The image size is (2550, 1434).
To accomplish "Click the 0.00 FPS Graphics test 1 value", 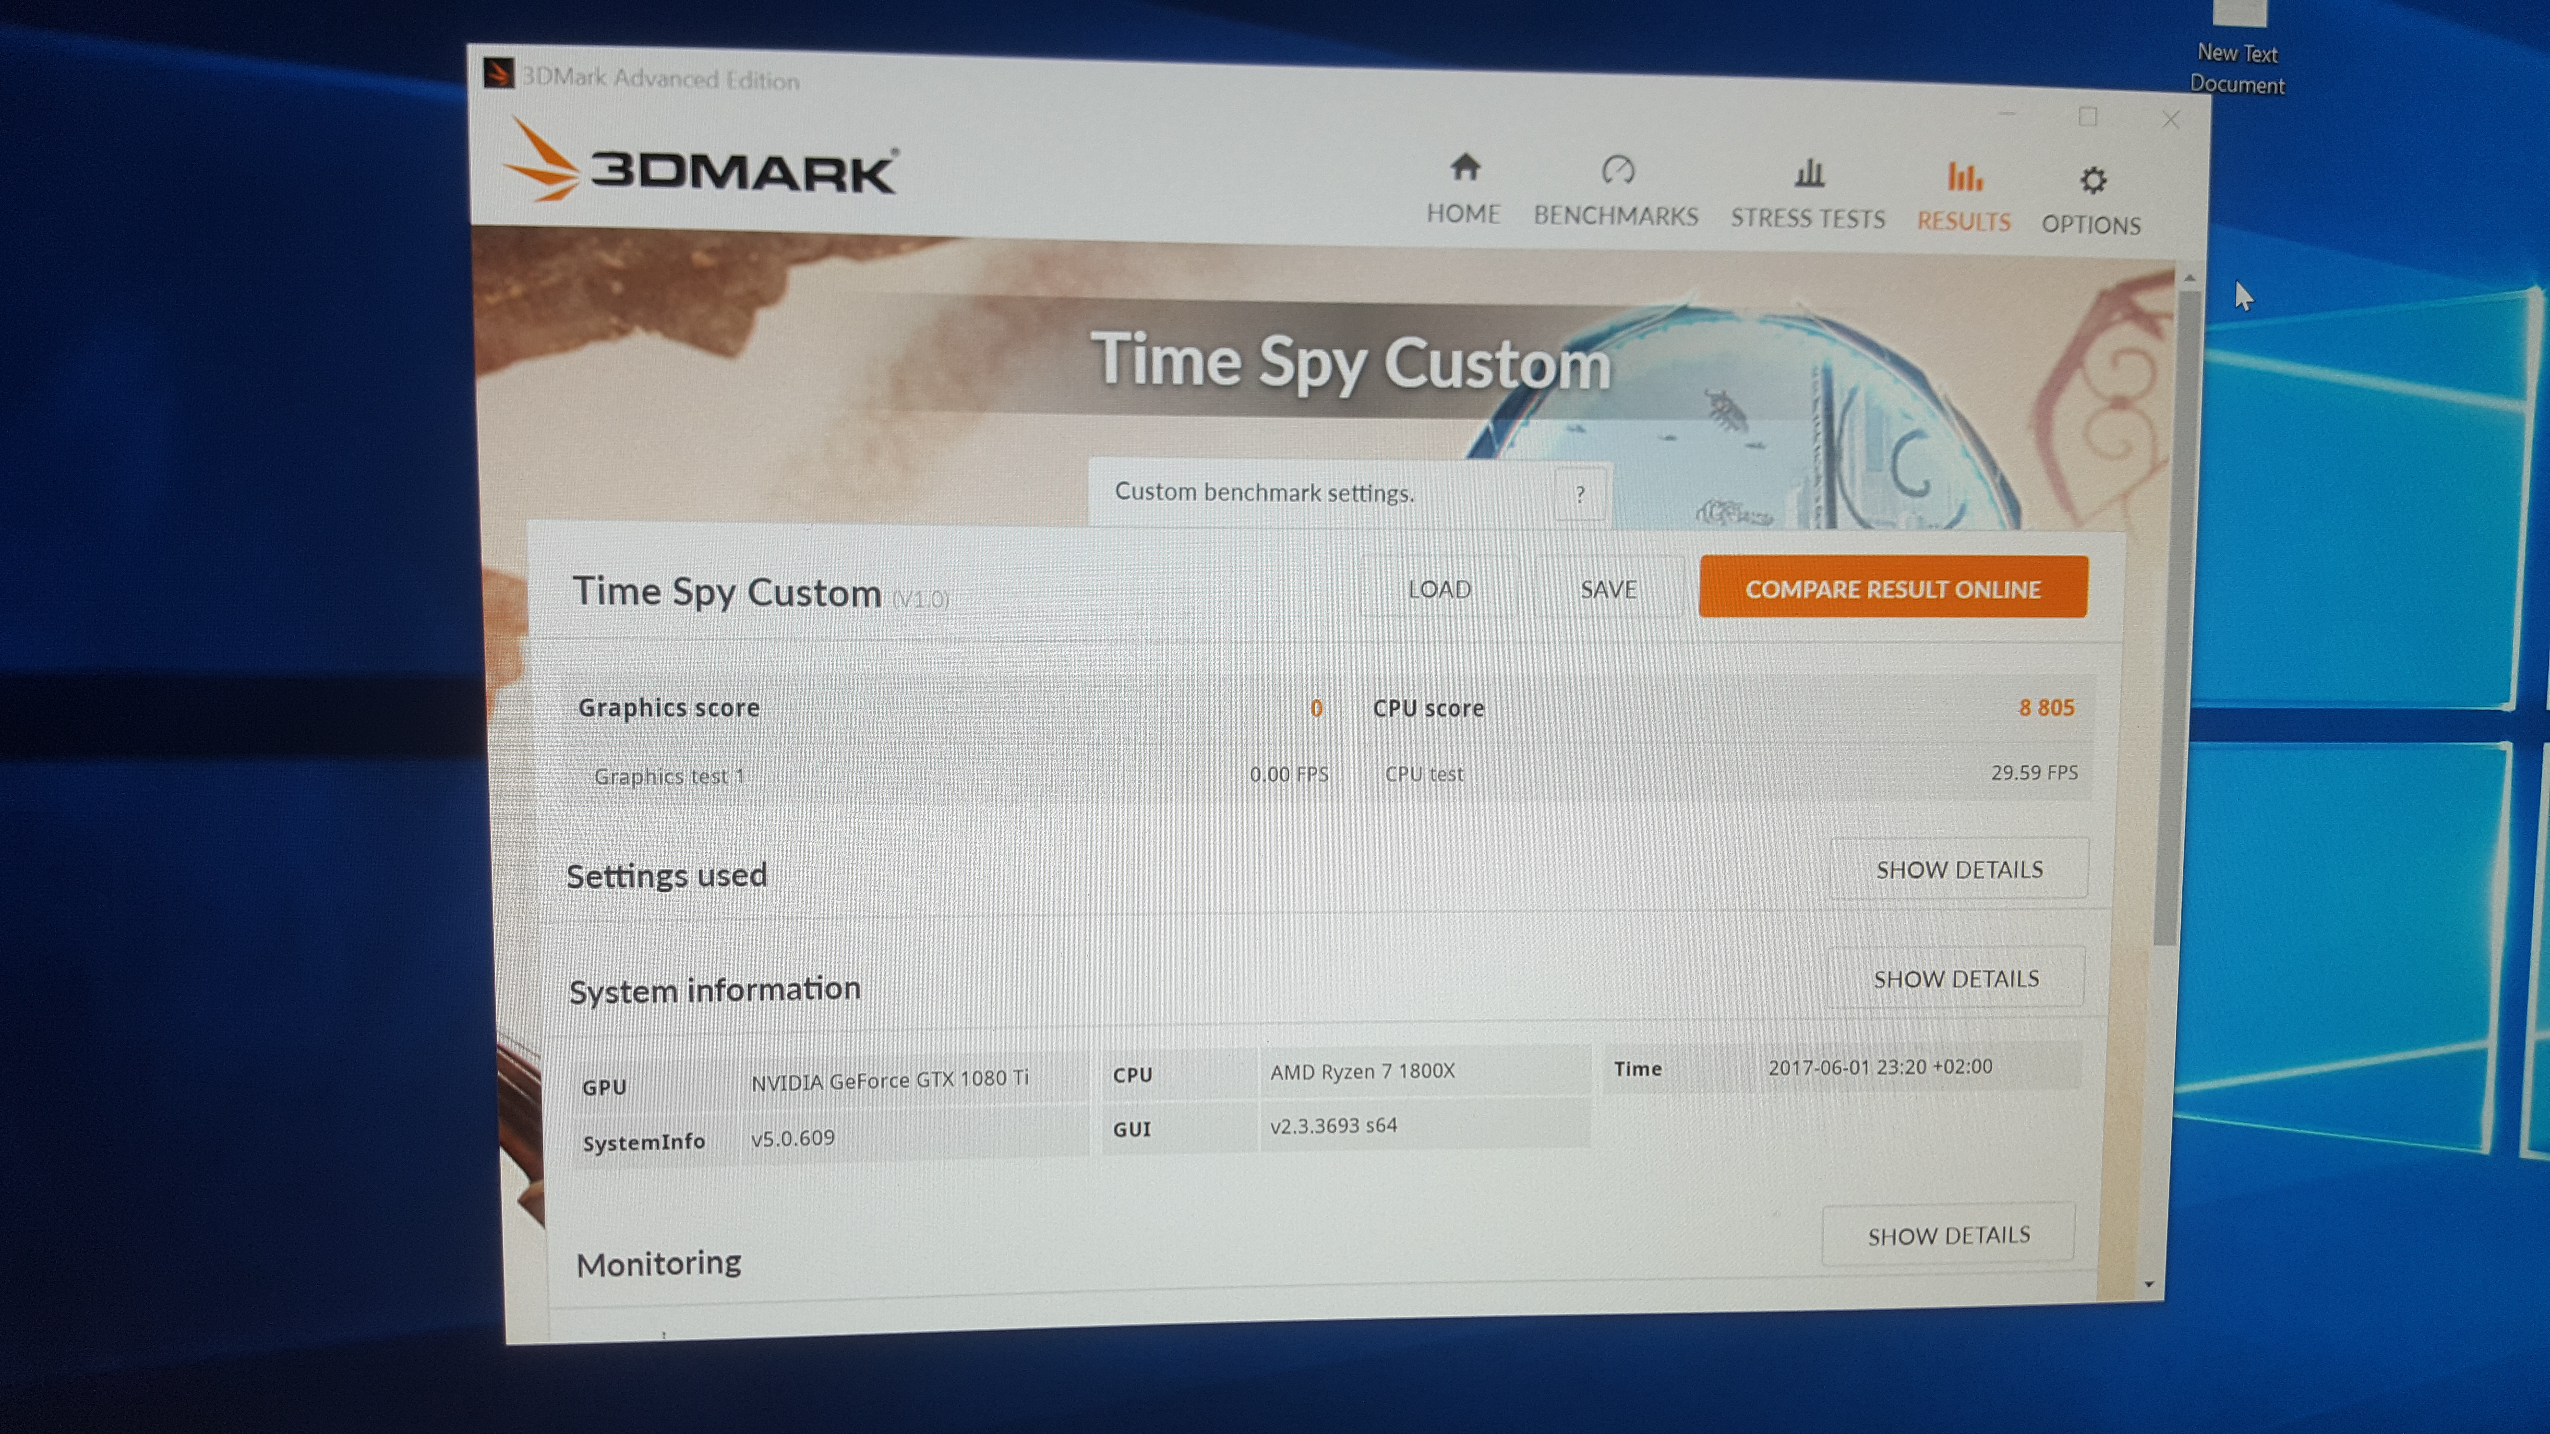I will click(x=1289, y=774).
